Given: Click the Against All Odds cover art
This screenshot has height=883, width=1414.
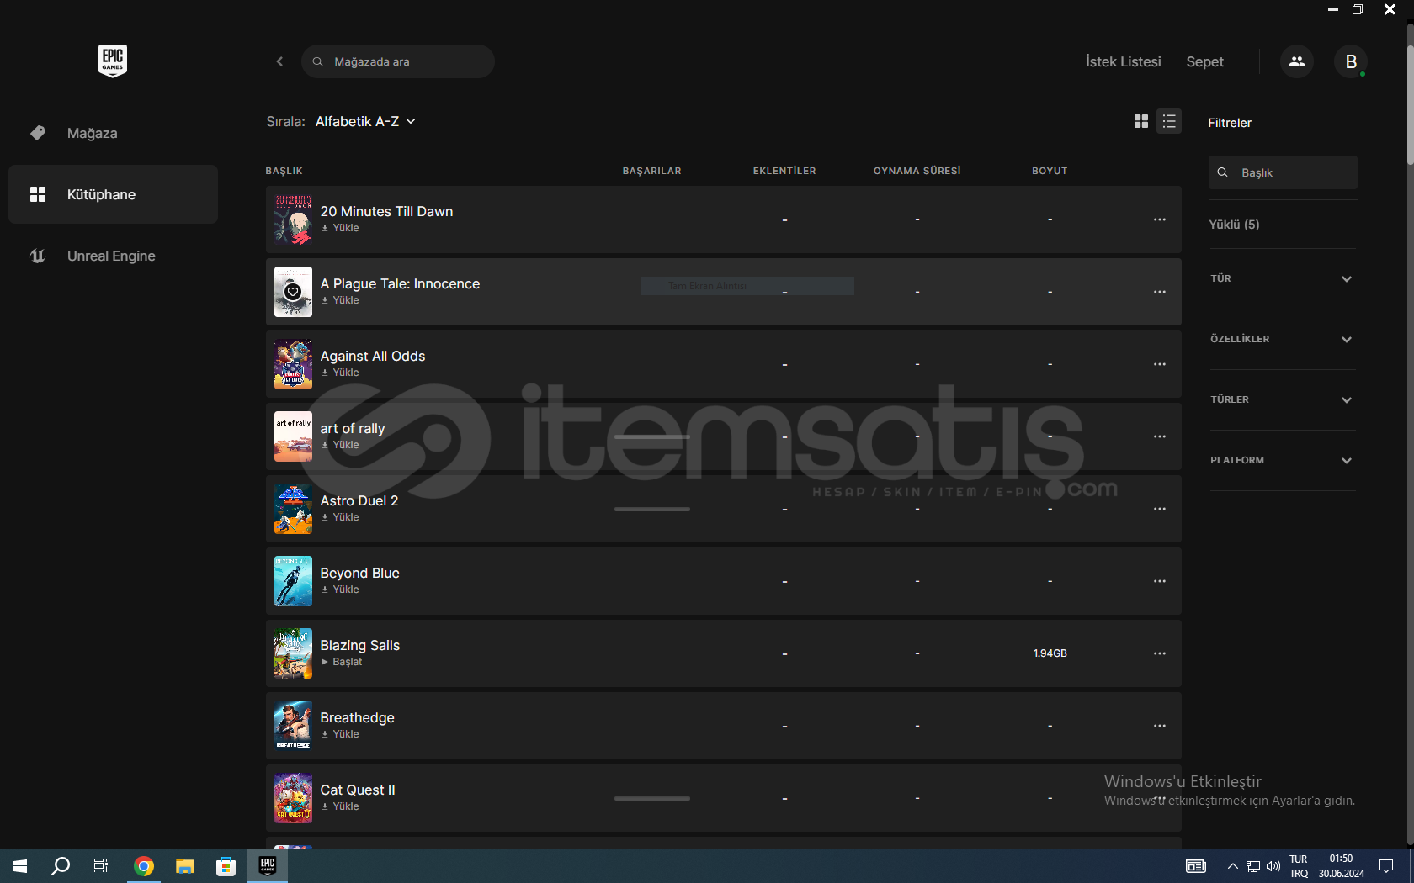Looking at the screenshot, I should [293, 364].
